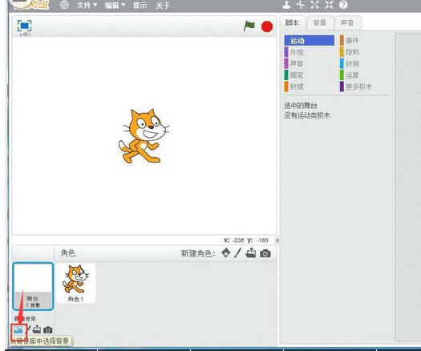Paint a new sprite with brush icon

(x=237, y=252)
